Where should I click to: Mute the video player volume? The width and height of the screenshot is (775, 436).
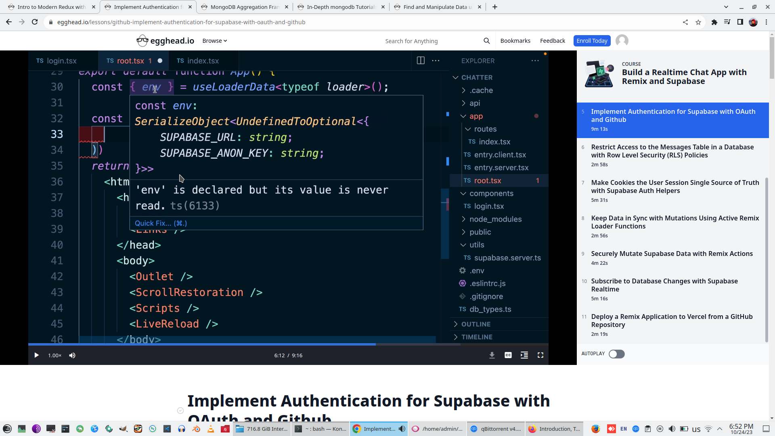tap(72, 355)
